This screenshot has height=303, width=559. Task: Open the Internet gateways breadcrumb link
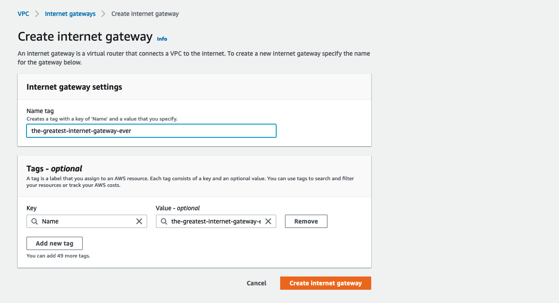point(70,14)
